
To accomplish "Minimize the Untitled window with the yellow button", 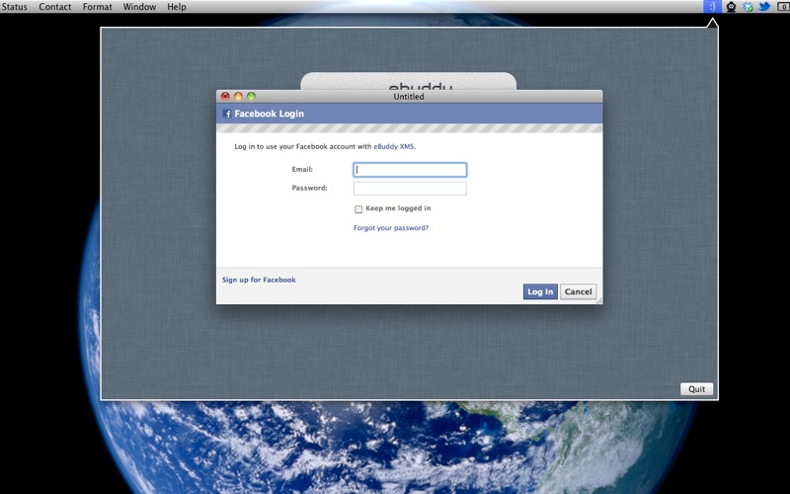I will pos(238,96).
